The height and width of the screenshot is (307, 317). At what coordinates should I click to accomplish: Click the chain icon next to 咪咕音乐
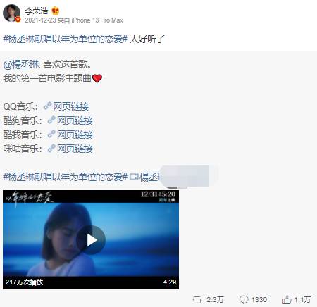pyautogui.click(x=51, y=149)
